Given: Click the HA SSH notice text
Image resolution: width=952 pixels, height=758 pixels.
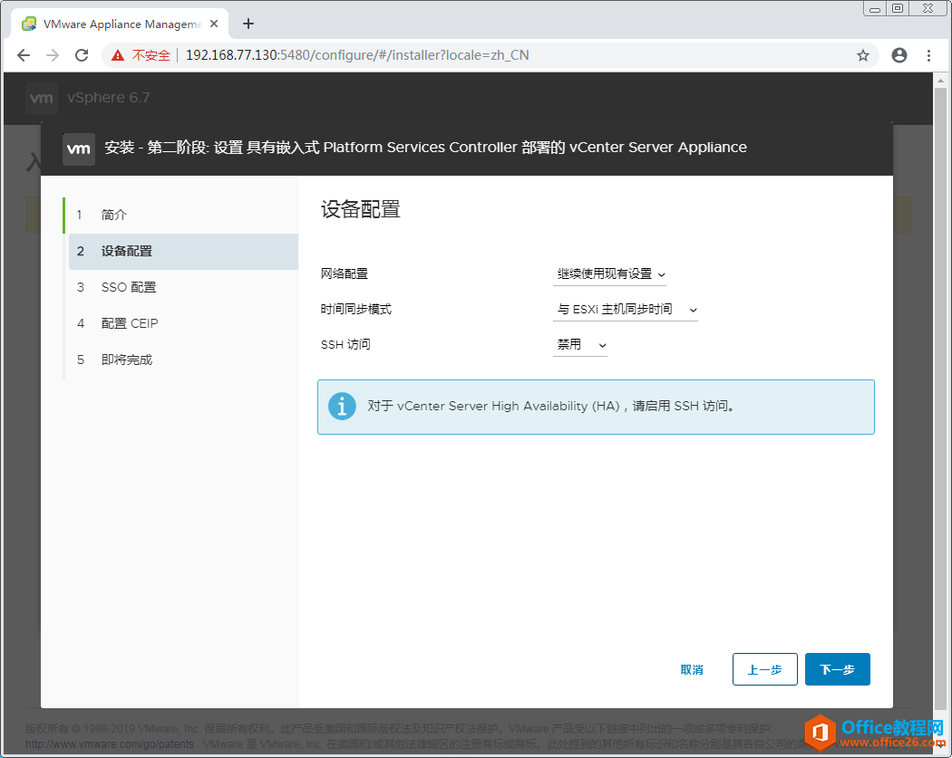Looking at the screenshot, I should point(552,406).
